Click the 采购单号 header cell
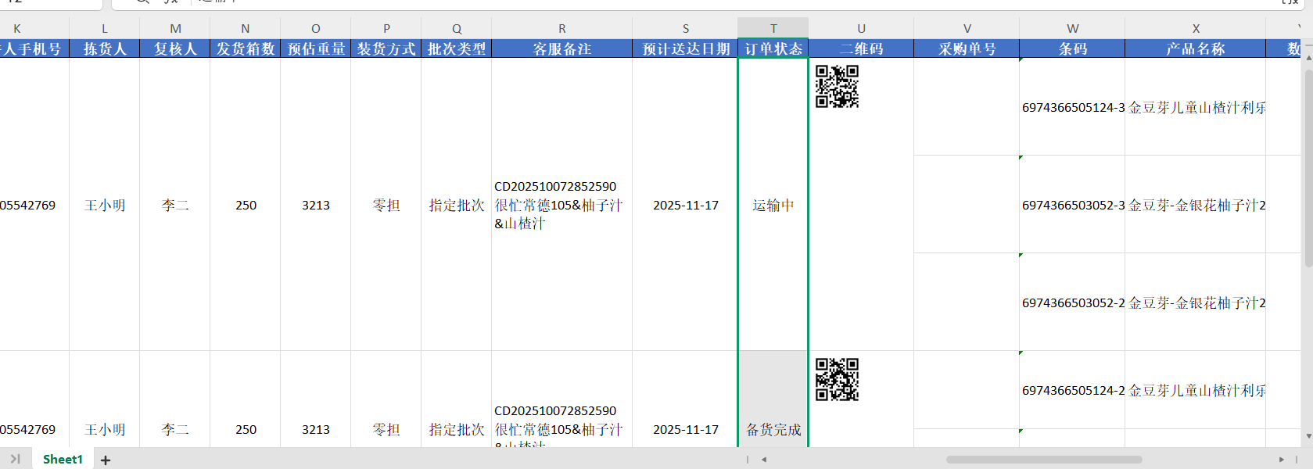1313x469 pixels. [967, 48]
